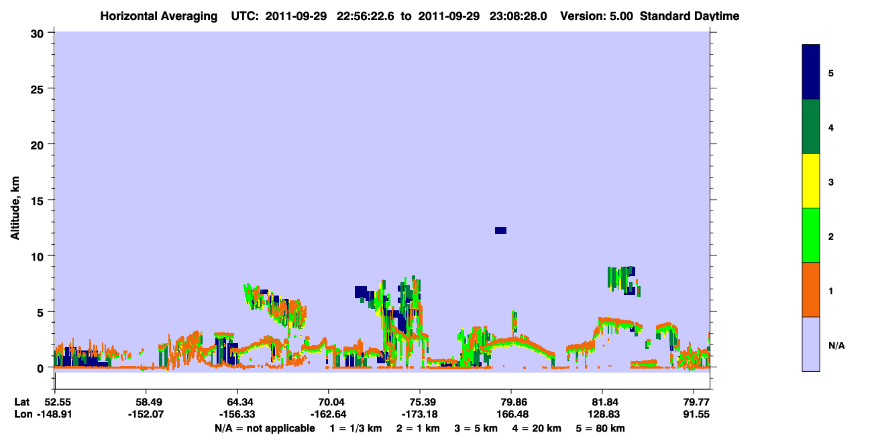Click the y-axis tick label 10

coord(39,256)
